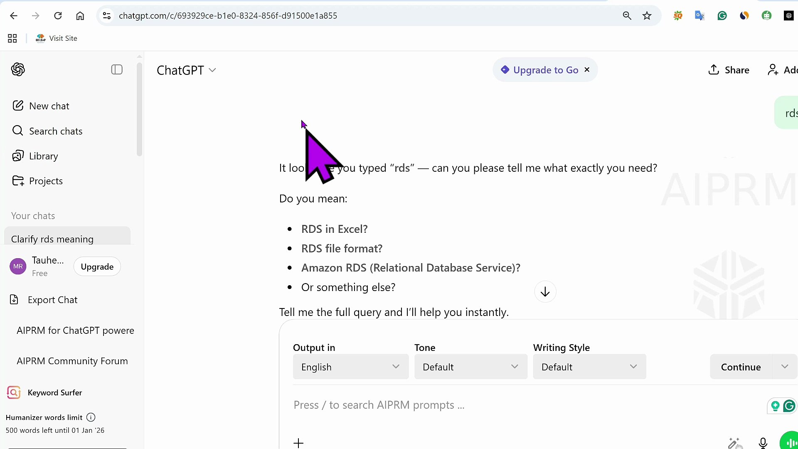The width and height of the screenshot is (798, 449).
Task: Click the Upgrade button next to account
Action: click(96, 266)
